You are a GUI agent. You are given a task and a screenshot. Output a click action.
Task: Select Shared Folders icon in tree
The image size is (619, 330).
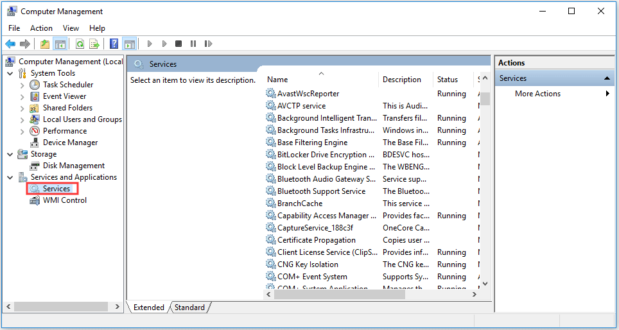point(35,108)
